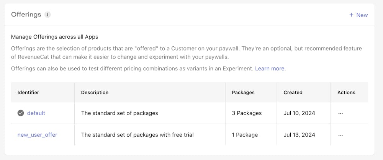Click "The standard set of packages" description
Image resolution: width=383 pixels, height=160 pixels.
(119, 113)
